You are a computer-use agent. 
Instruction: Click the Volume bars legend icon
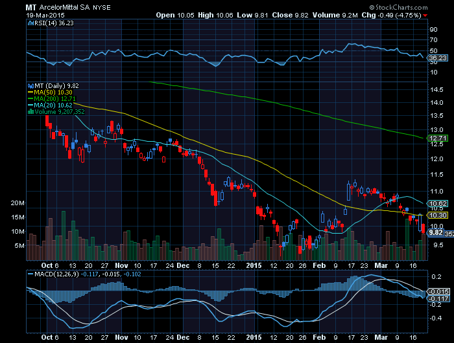click(30, 112)
